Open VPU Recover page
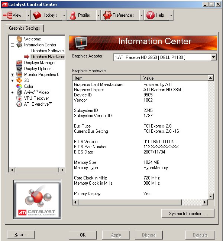This screenshot has width=223, height=241. (x=36, y=98)
